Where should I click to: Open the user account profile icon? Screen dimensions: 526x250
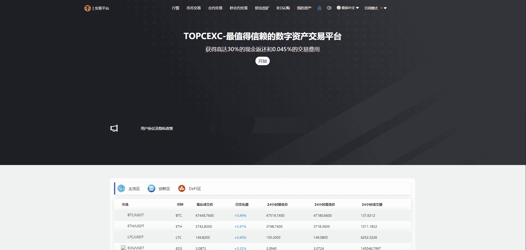(319, 8)
